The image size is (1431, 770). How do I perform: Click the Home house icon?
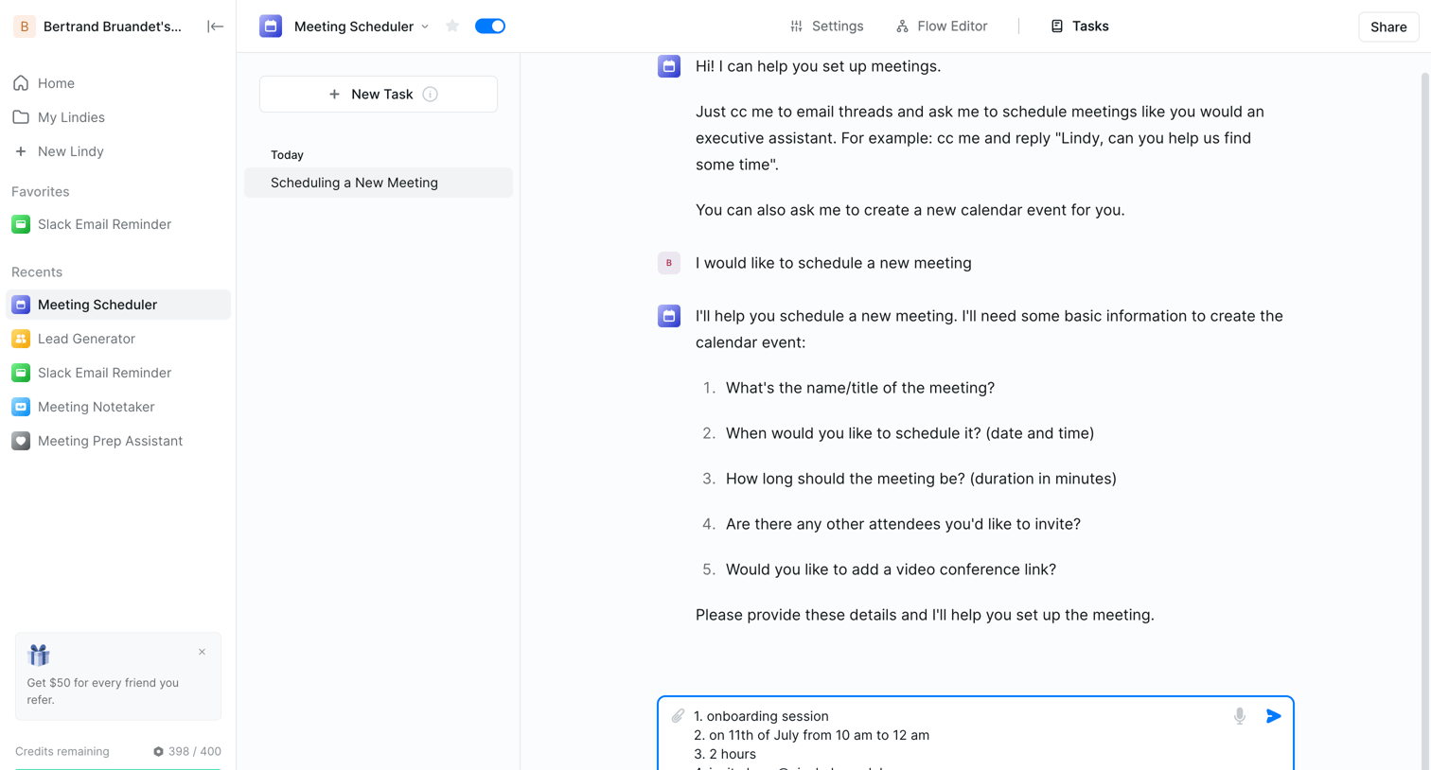21,83
